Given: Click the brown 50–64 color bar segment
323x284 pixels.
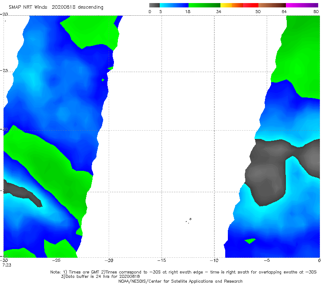Looking at the screenshot, I should [x=272, y=5].
